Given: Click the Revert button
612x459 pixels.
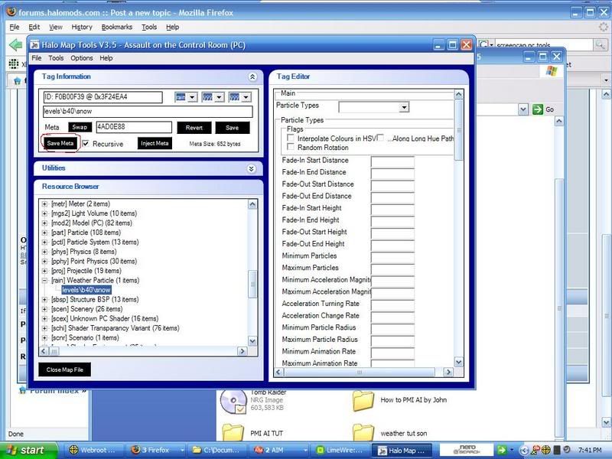Looking at the screenshot, I should point(194,128).
